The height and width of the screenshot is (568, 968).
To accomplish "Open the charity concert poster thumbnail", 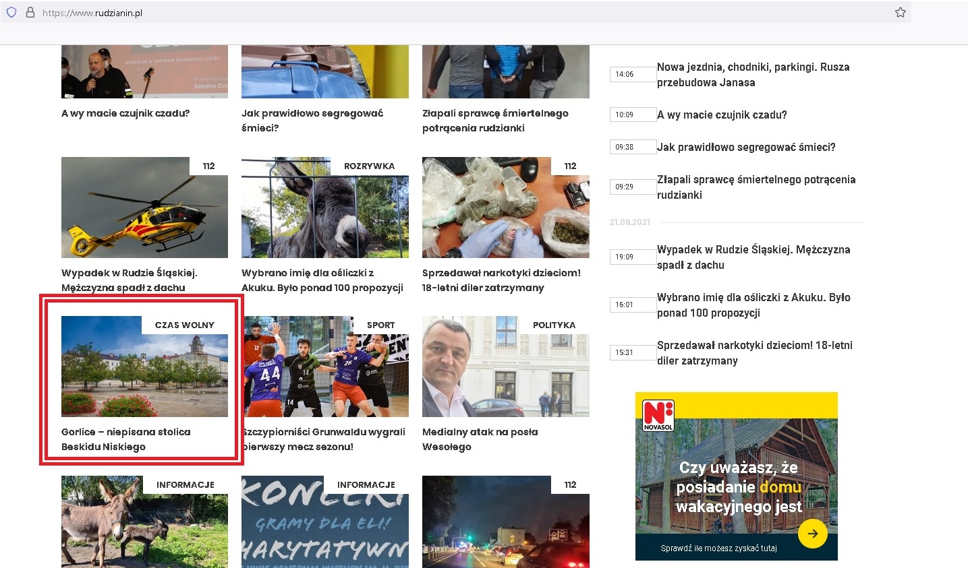I will point(325,522).
